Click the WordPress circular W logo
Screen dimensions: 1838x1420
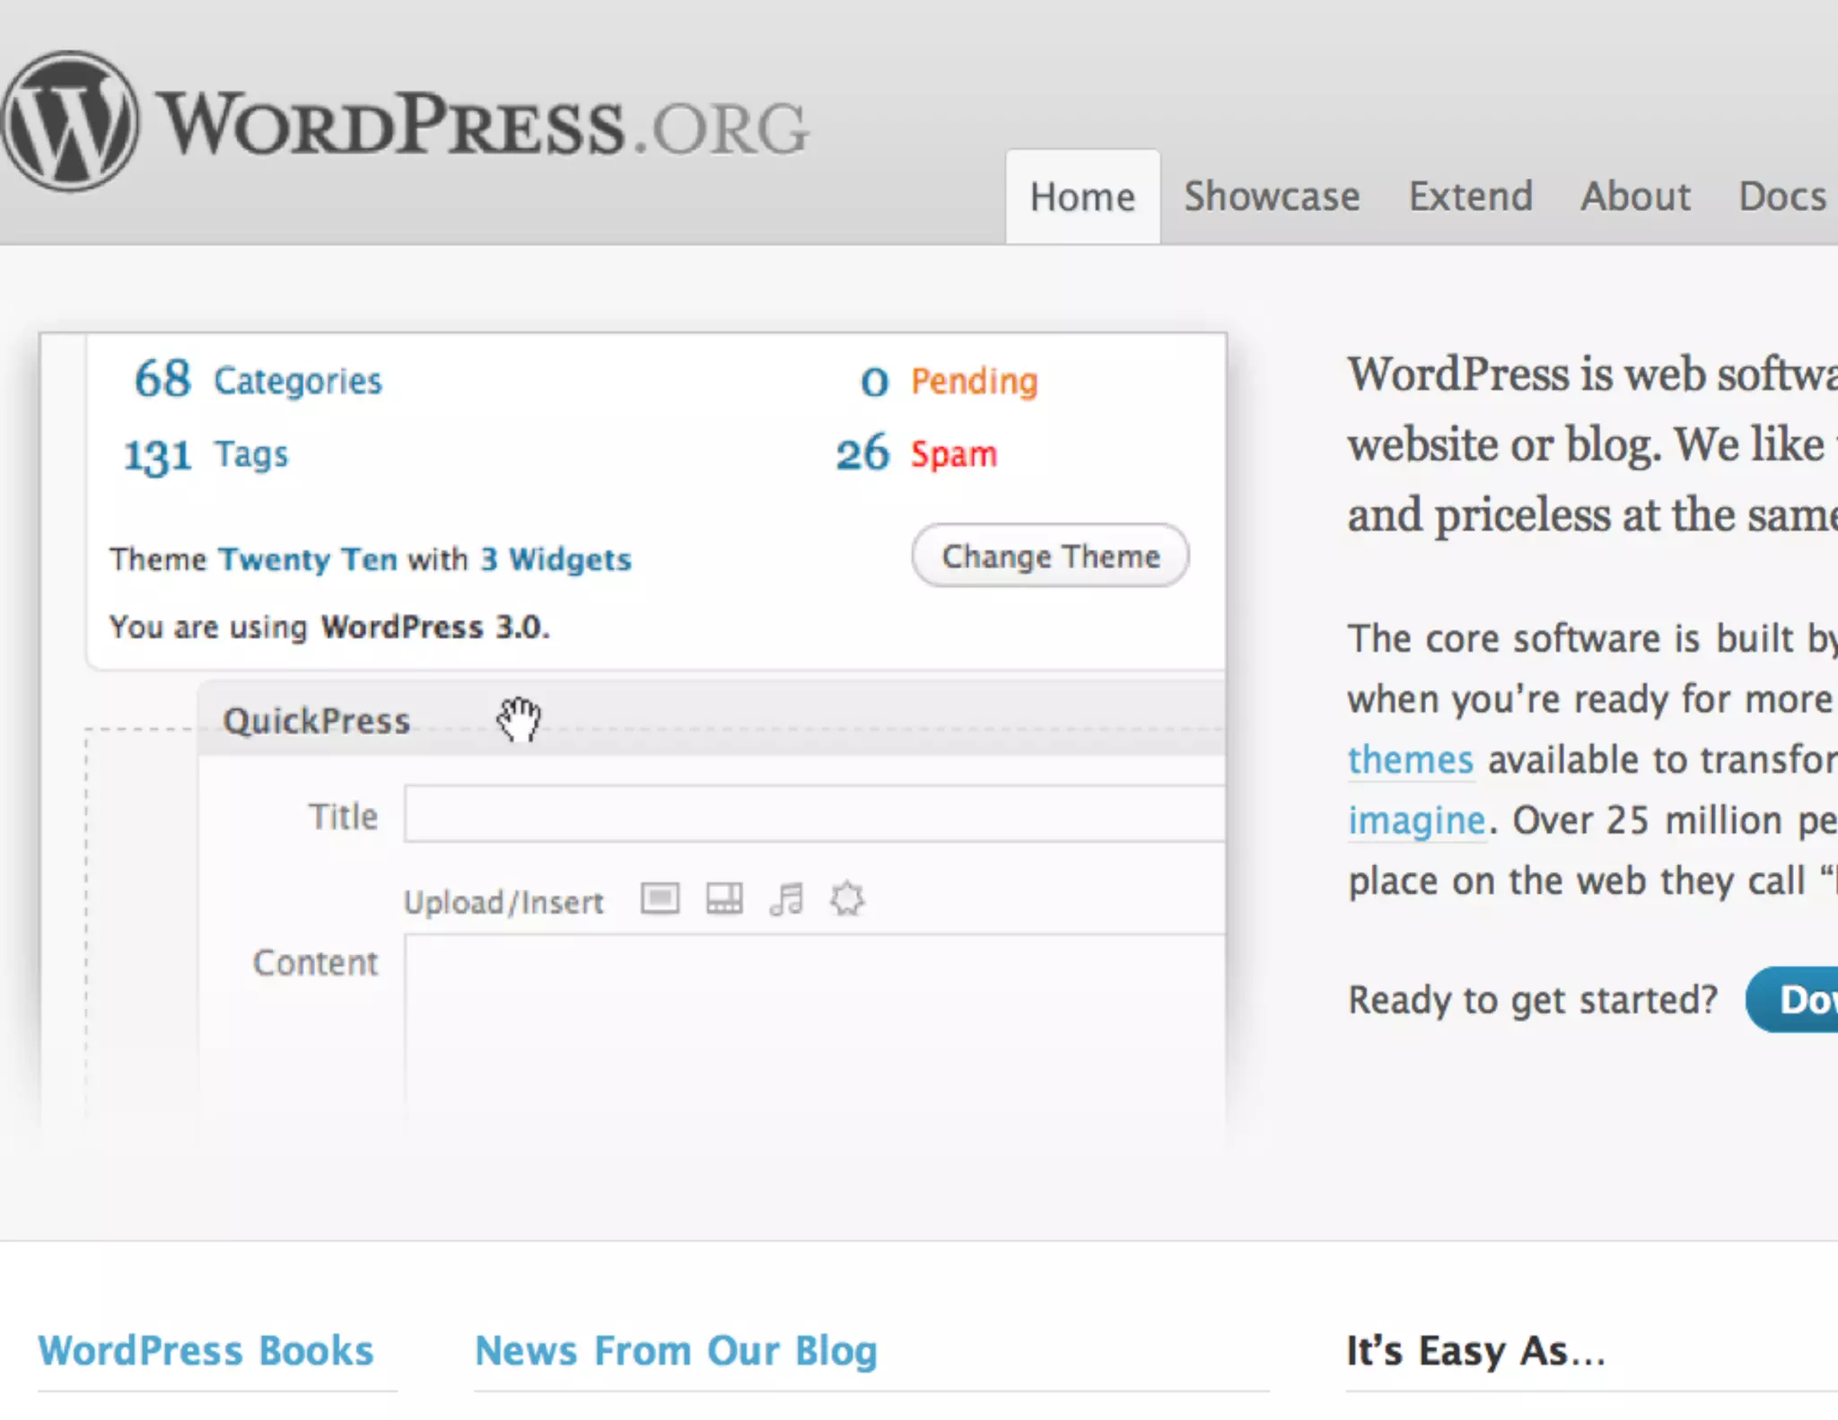point(70,121)
